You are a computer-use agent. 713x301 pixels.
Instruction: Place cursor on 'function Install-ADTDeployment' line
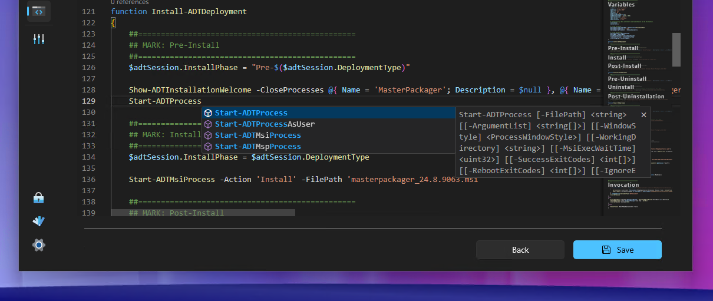(x=179, y=12)
